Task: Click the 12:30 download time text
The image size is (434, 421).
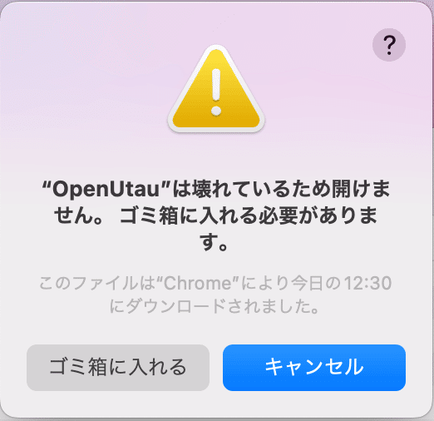Action: coord(367,284)
